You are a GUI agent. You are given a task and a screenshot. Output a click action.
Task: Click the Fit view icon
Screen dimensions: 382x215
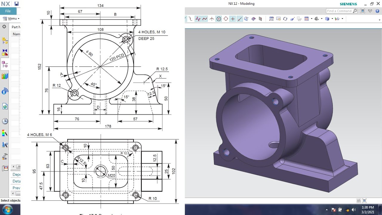coord(271,19)
